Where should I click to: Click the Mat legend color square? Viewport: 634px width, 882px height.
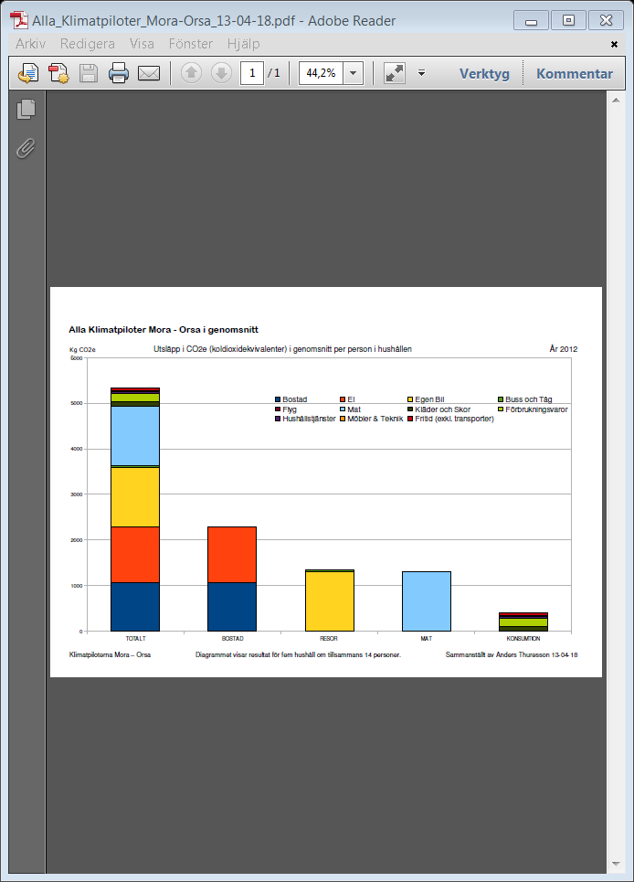pyautogui.click(x=343, y=409)
